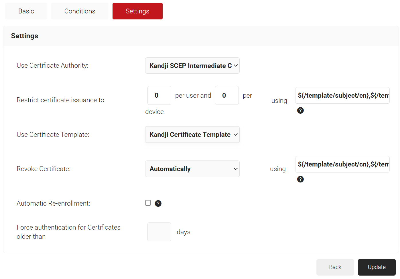This screenshot has height=279, width=400.
Task: Click the Use Certificate Template label
Action: pyautogui.click(x=53, y=135)
